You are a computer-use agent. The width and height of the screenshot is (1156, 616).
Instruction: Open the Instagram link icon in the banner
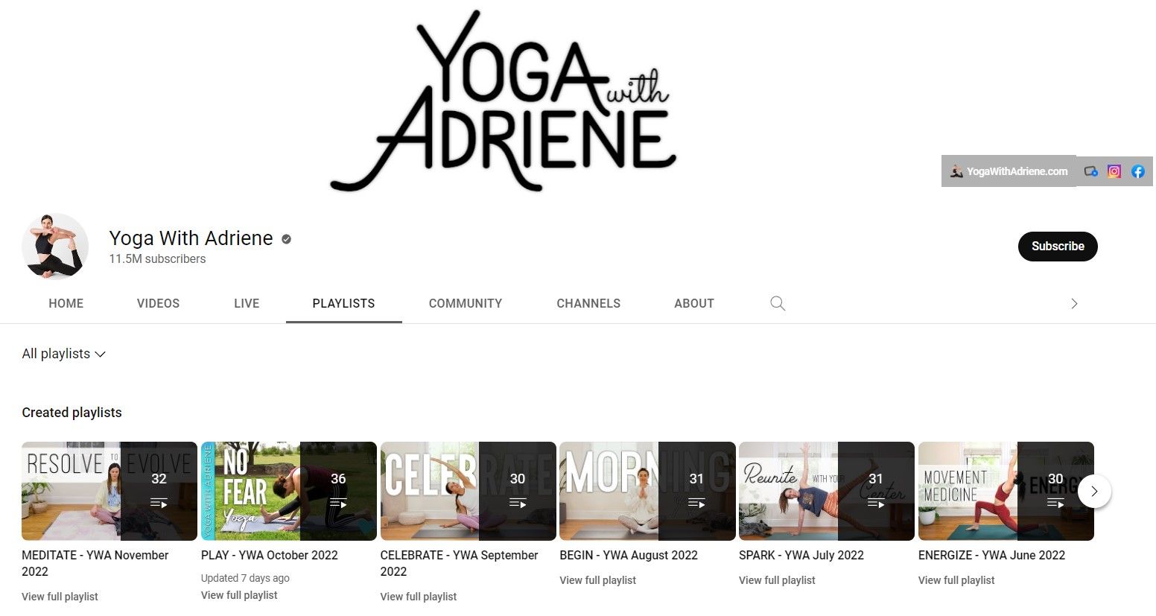click(x=1114, y=171)
